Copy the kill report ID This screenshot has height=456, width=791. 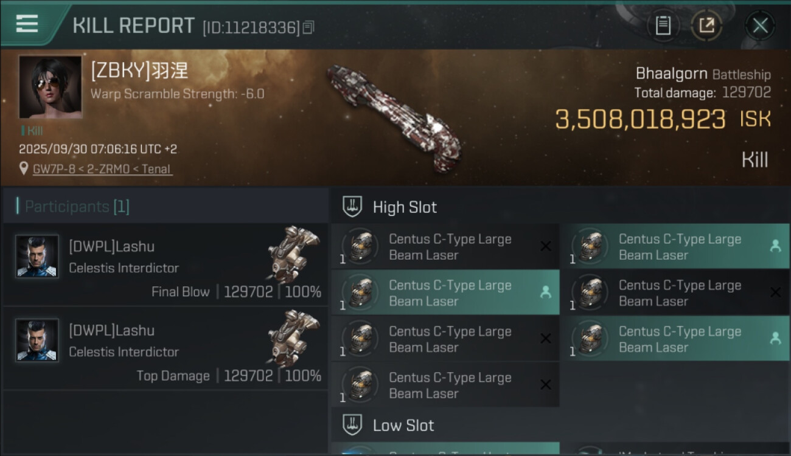coord(308,27)
